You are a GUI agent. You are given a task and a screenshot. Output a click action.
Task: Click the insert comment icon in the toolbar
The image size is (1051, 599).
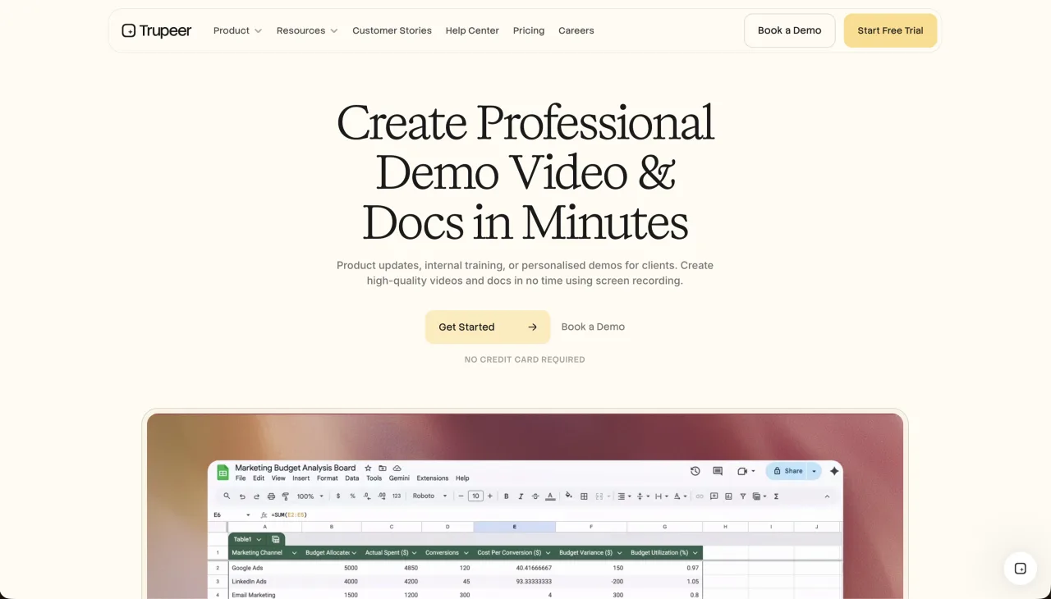[x=714, y=496]
